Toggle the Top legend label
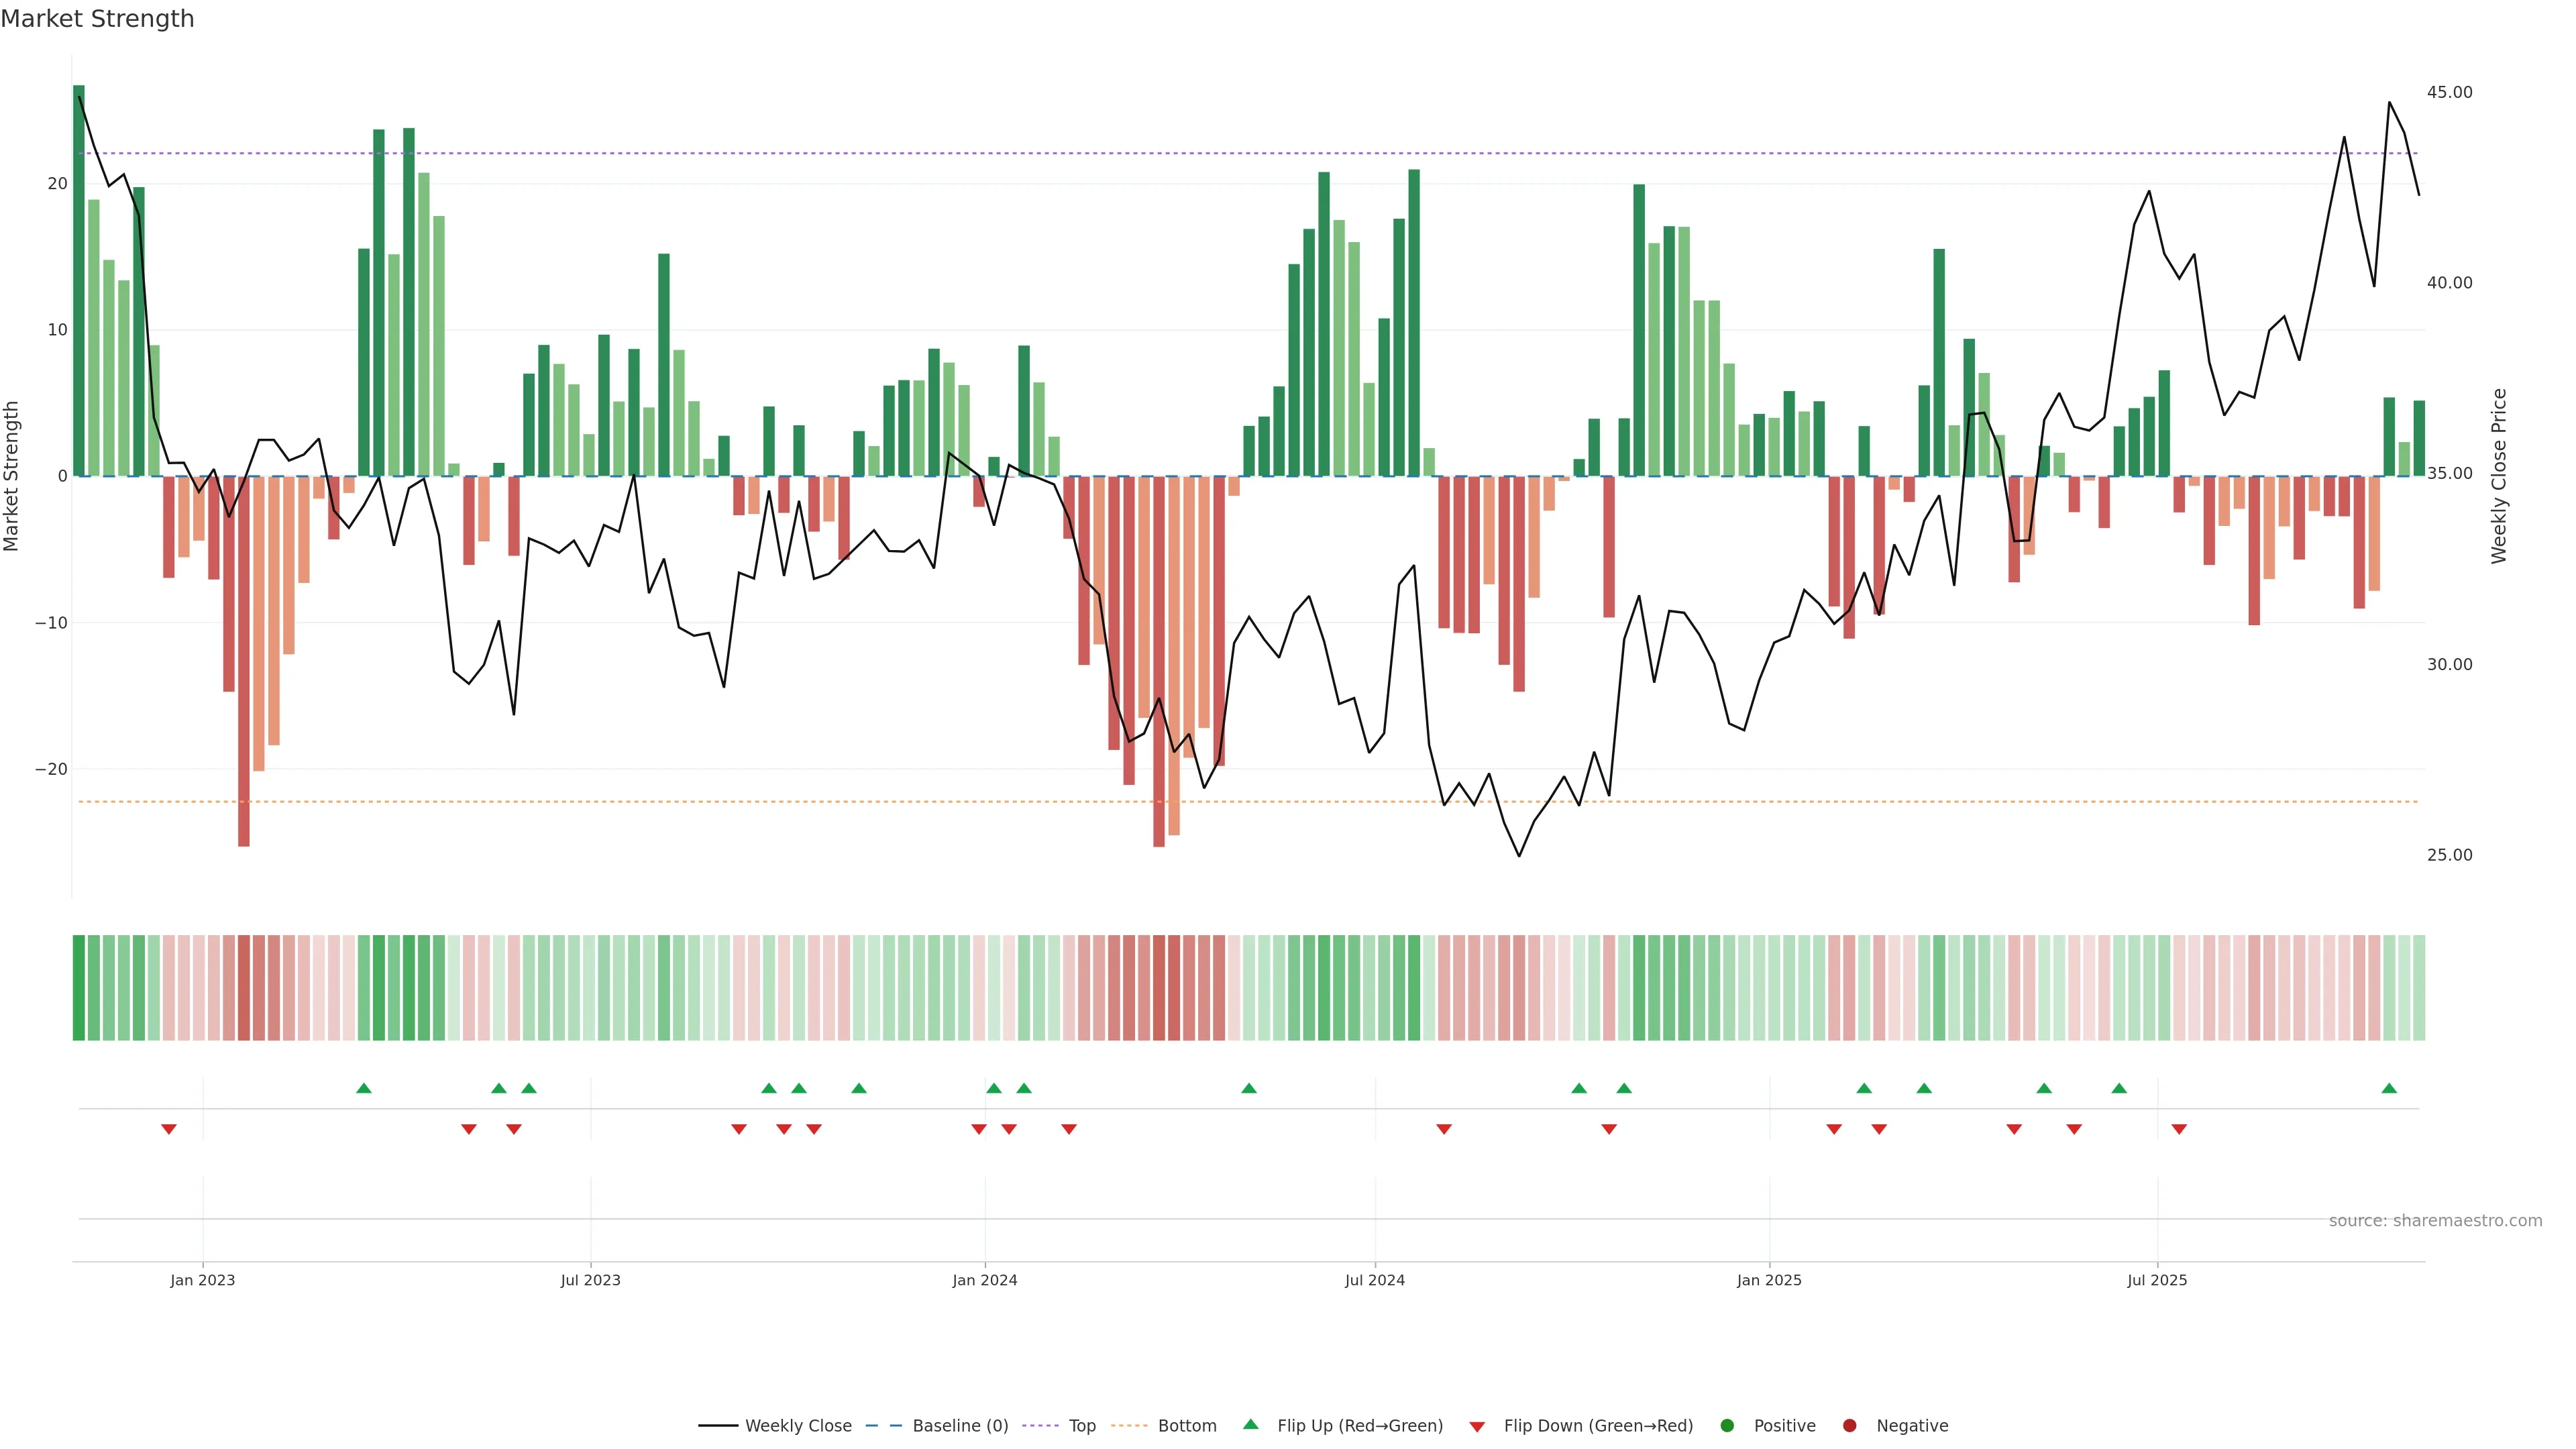The width and height of the screenshot is (2576, 1449). click(x=1082, y=1425)
